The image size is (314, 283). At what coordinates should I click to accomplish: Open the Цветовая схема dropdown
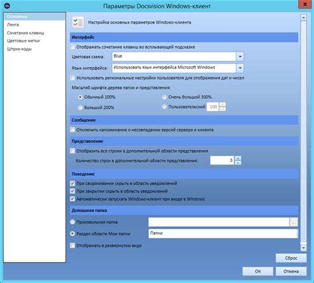click(x=240, y=57)
